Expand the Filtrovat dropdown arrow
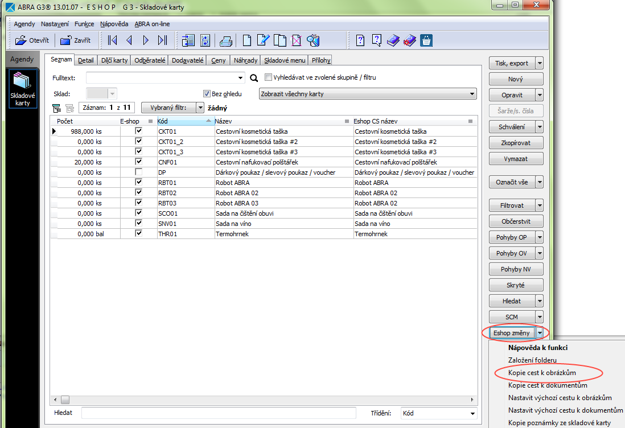The image size is (625, 428). [x=539, y=205]
